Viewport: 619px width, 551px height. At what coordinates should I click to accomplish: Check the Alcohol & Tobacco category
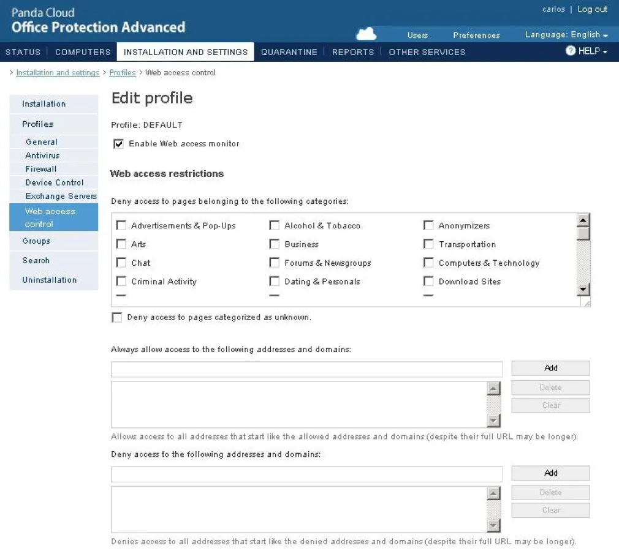(275, 226)
